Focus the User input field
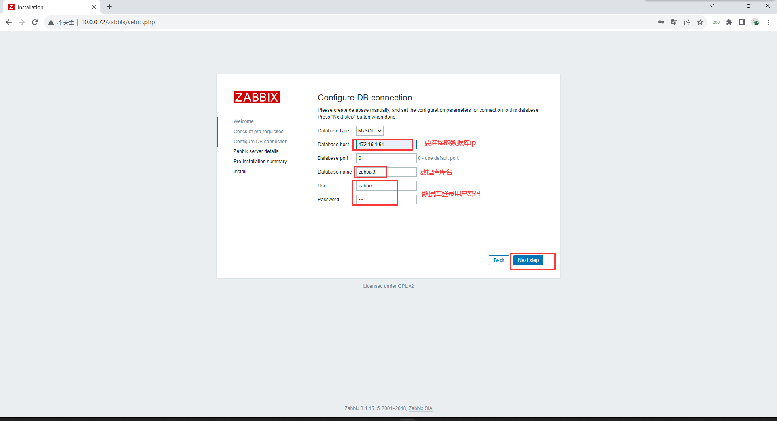The width and height of the screenshot is (777, 421). (386, 186)
